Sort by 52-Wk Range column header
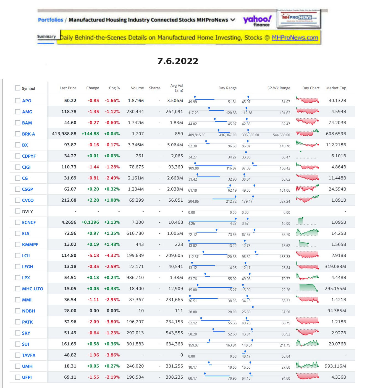The image size is (367, 388). tap(279, 88)
